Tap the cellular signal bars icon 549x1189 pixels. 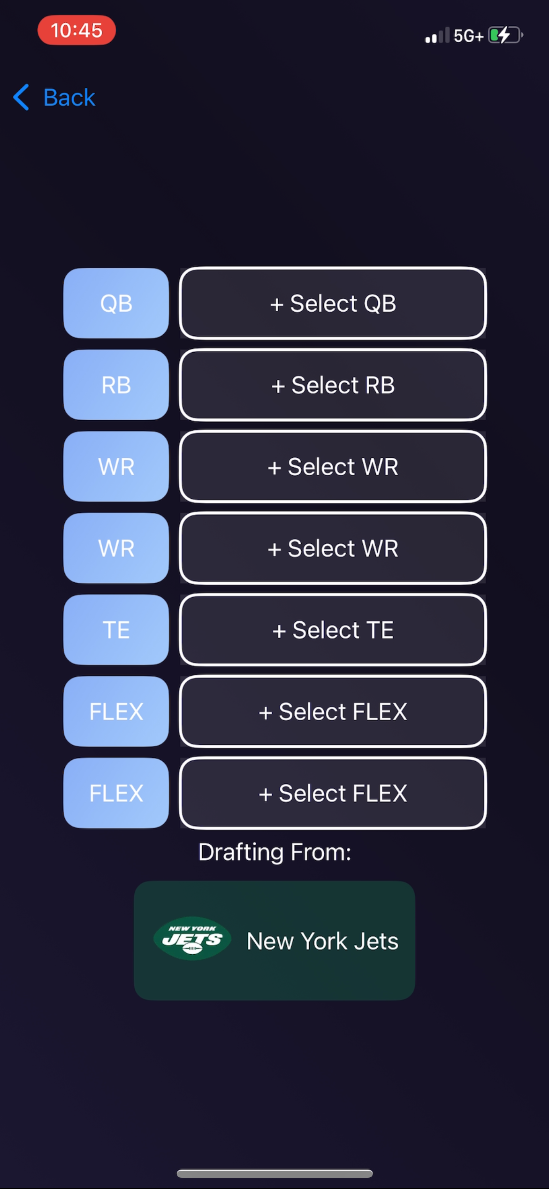pyautogui.click(x=437, y=36)
